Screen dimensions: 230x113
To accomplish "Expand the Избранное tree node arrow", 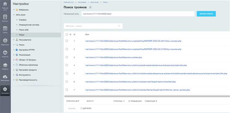I will point(14,10).
